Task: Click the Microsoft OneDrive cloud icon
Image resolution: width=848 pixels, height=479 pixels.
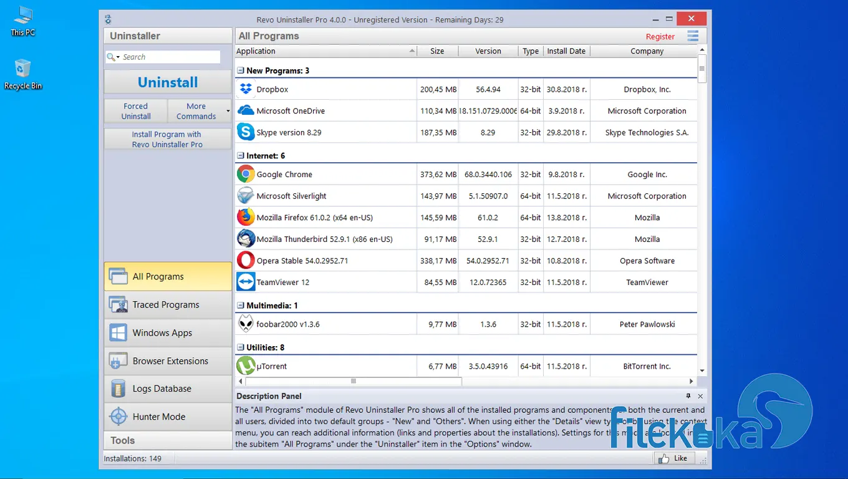Action: (246, 110)
